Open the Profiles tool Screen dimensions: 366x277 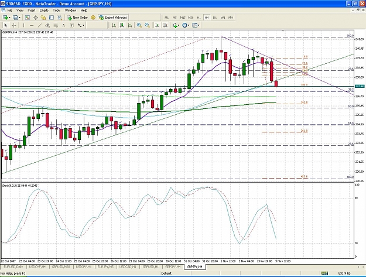click(x=15, y=18)
